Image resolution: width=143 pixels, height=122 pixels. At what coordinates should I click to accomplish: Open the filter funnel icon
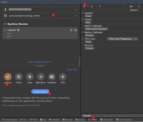100,6
